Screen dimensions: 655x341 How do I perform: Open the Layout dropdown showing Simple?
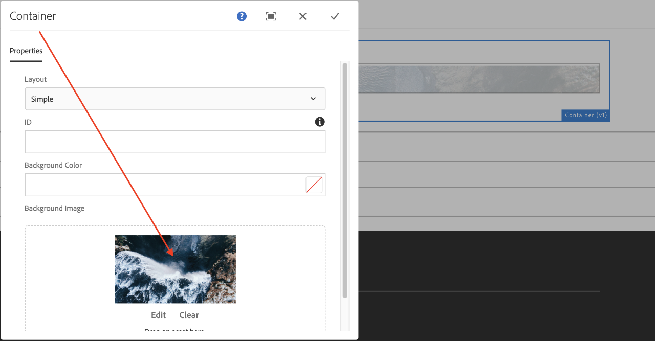pos(175,99)
